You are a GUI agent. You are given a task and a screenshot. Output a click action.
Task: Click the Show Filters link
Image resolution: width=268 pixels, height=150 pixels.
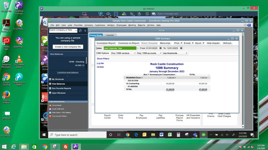[103, 59]
